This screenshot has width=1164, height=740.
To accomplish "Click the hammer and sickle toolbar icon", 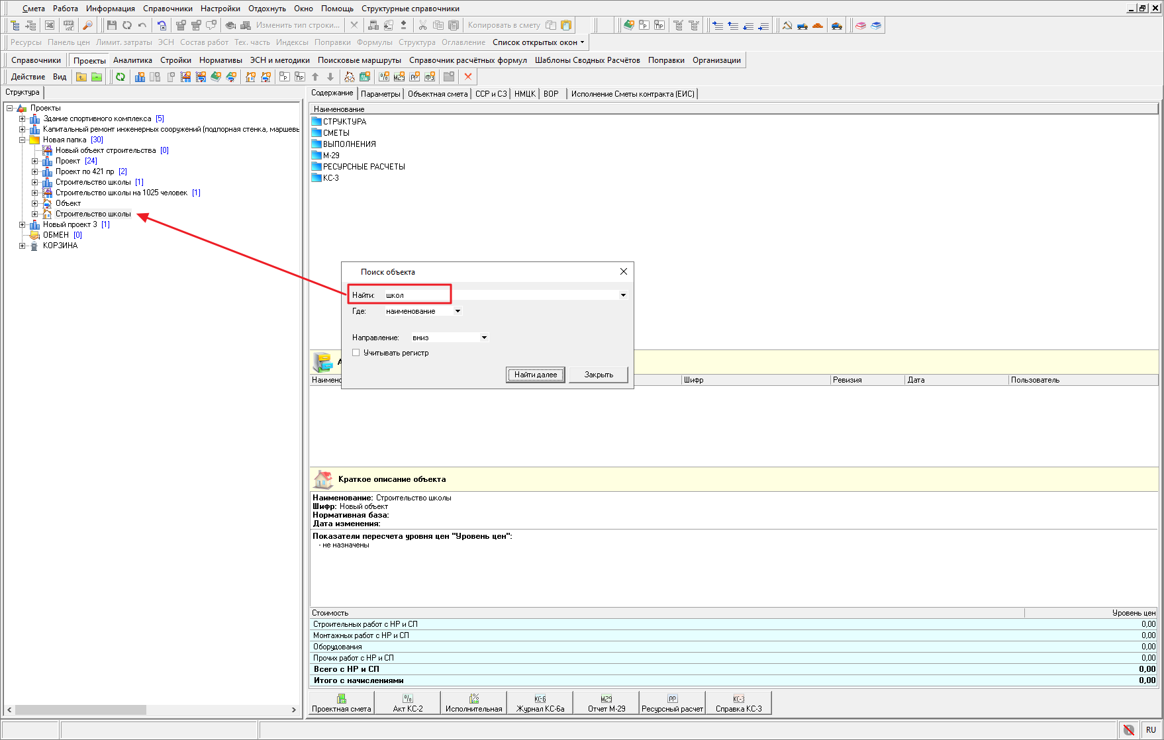I will pos(787,25).
